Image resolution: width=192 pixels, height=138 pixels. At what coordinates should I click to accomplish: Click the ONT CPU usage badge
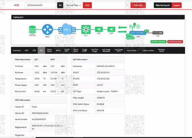129,35
